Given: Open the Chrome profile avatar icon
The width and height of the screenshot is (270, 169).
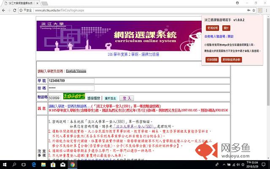Looking at the screenshot, I should point(237,3).
